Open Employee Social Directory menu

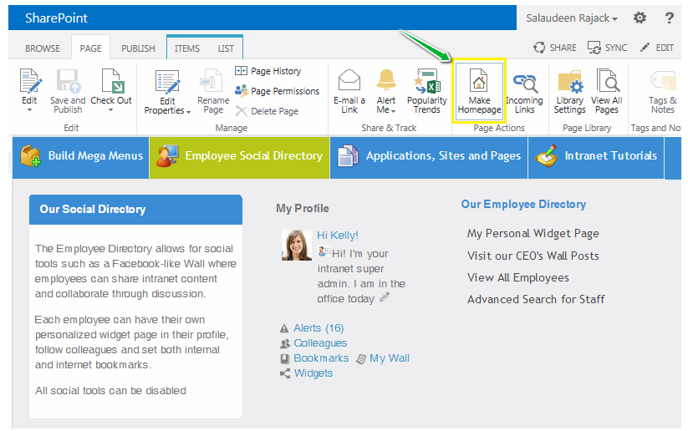click(x=240, y=157)
